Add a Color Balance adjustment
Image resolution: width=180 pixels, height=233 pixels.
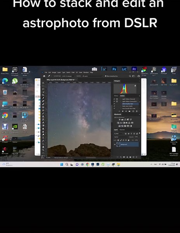[121, 123]
